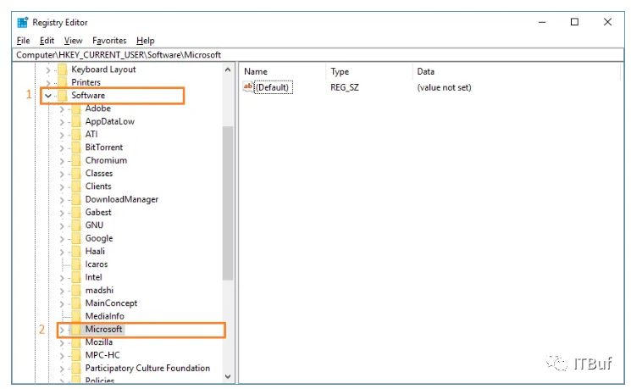The width and height of the screenshot is (631, 389).
Task: Click the Registry Editor title bar icon
Action: [23, 23]
